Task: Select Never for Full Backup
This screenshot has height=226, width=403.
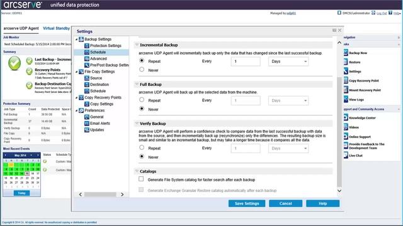Action: click(x=142, y=109)
